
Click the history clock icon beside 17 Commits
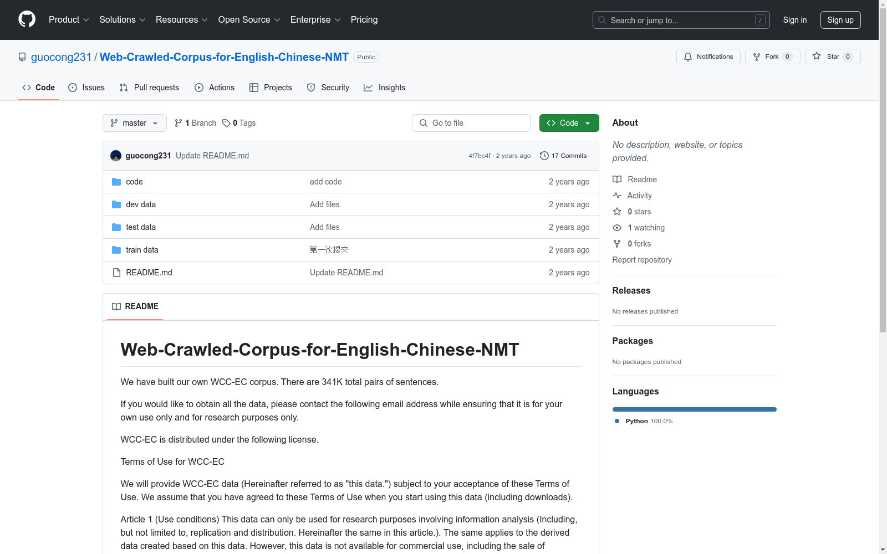pyautogui.click(x=544, y=156)
